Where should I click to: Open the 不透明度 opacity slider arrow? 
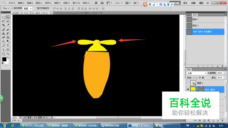(x=225, y=73)
